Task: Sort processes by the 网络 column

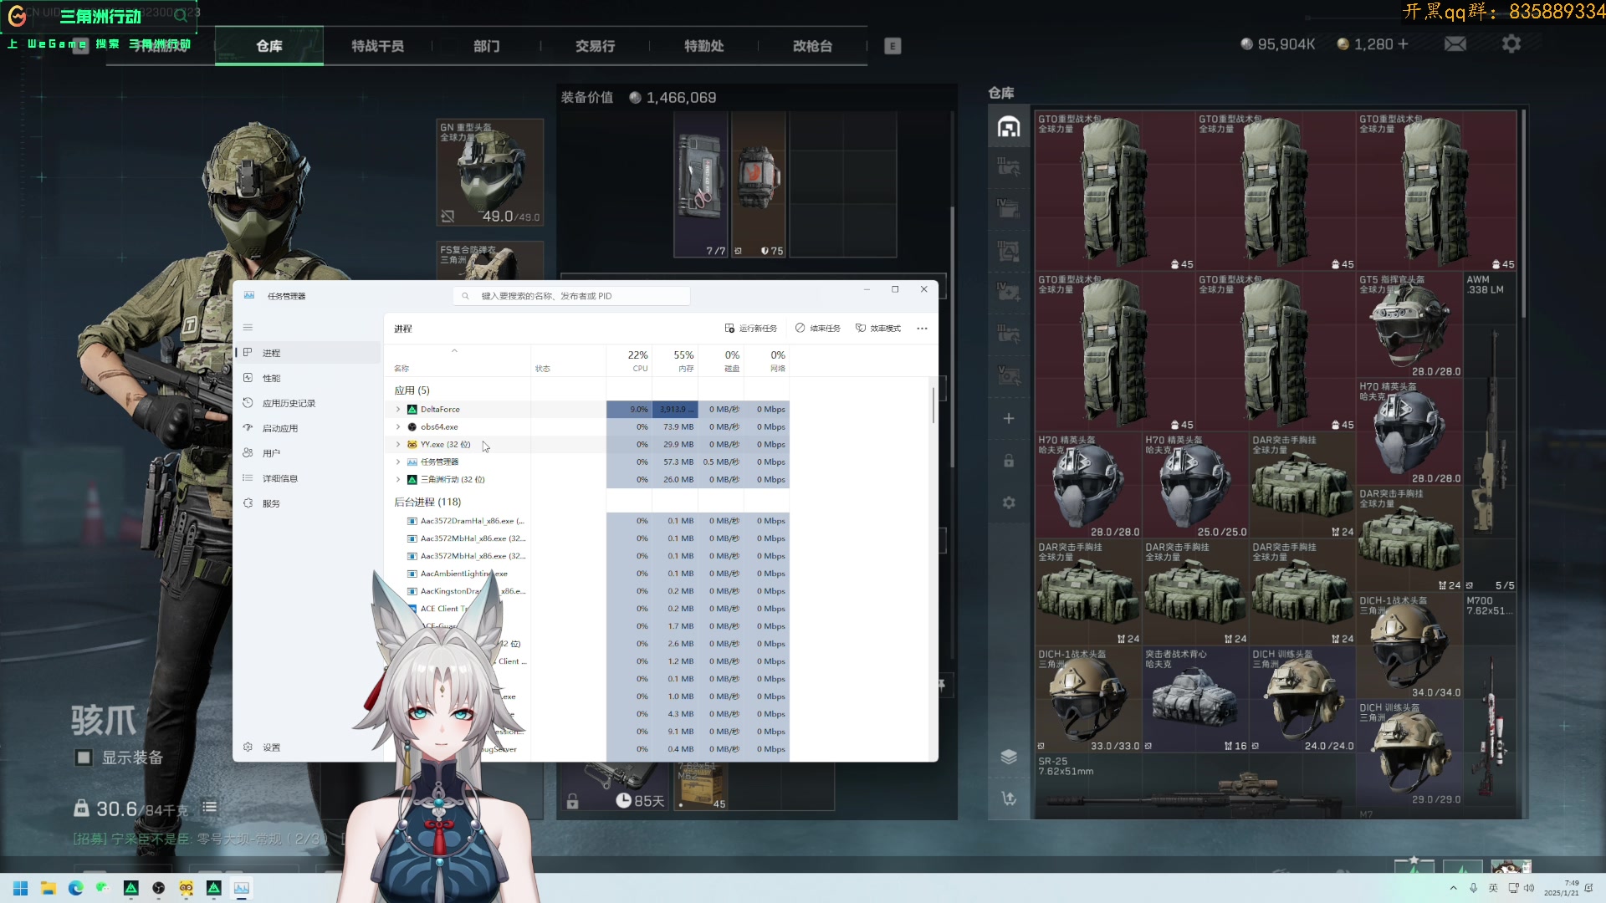Action: (x=767, y=361)
